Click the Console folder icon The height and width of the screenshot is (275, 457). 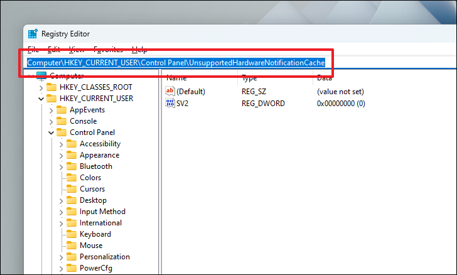[62, 121]
